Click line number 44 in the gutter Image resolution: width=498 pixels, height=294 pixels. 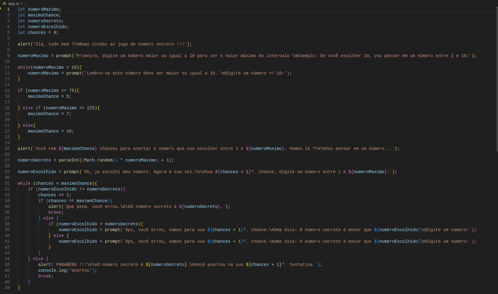coord(7,259)
